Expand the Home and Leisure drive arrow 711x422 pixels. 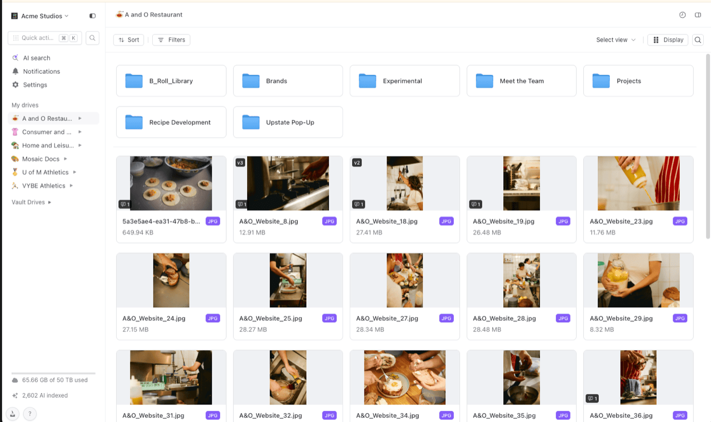[80, 145]
